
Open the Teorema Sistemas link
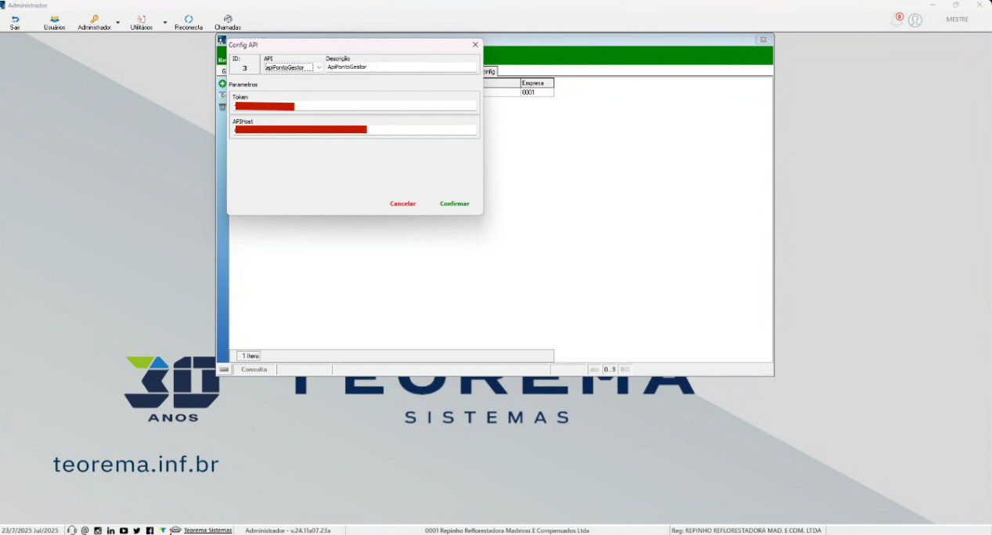[208, 530]
